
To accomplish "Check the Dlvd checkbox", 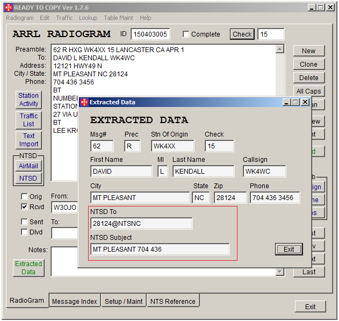I will click(24, 232).
